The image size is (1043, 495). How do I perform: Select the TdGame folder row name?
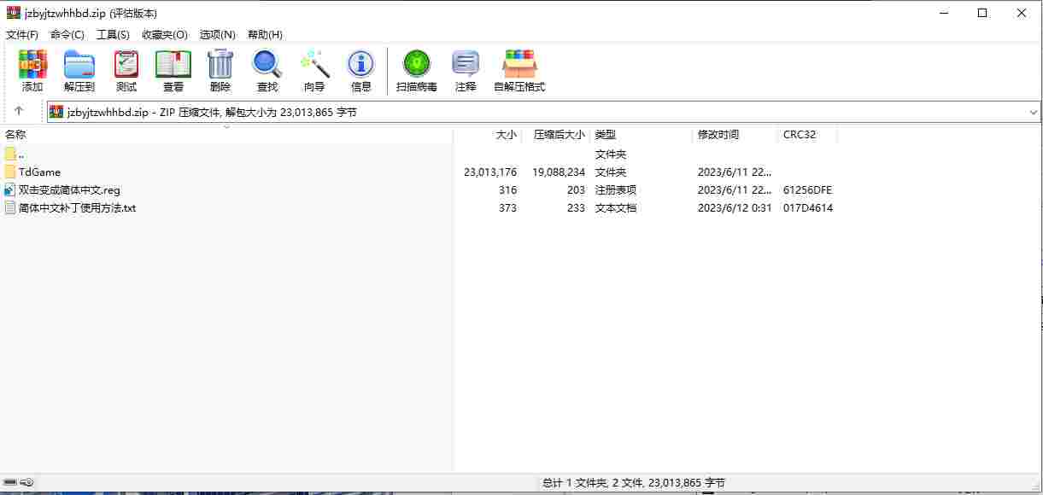click(39, 172)
